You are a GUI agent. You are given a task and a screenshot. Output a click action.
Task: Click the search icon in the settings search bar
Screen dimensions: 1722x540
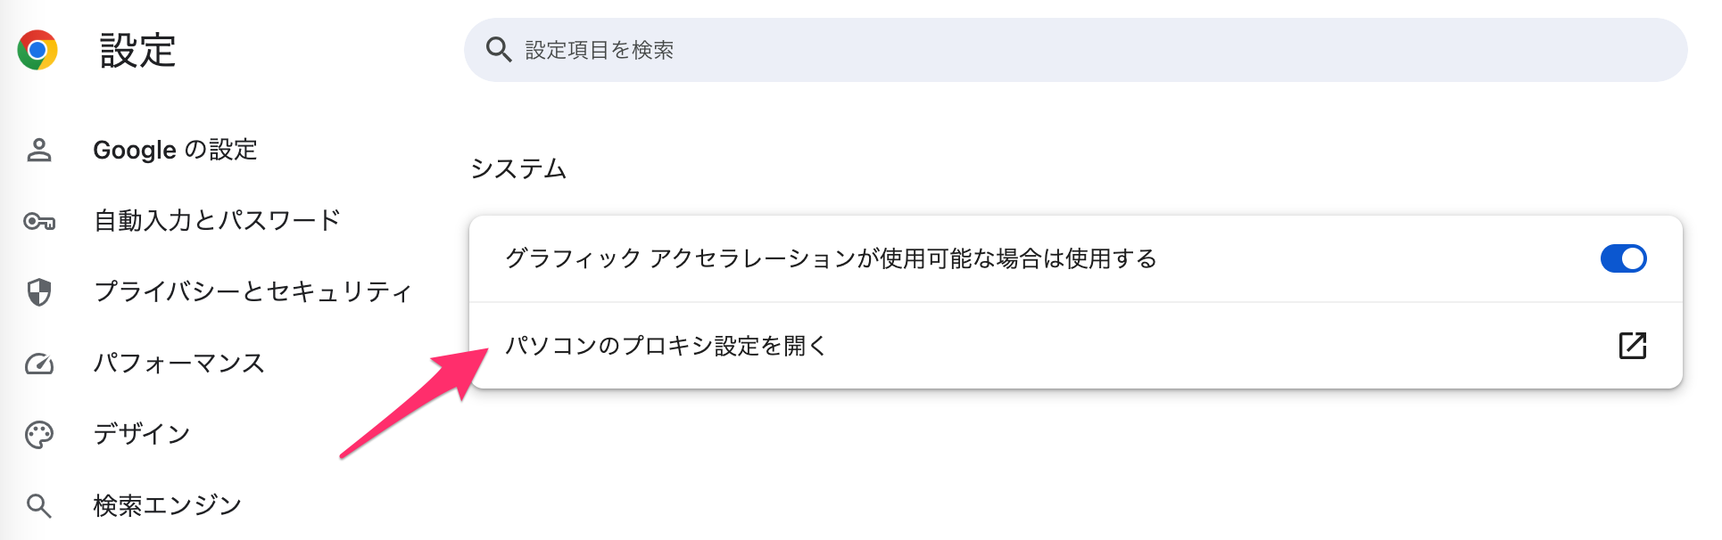click(498, 50)
